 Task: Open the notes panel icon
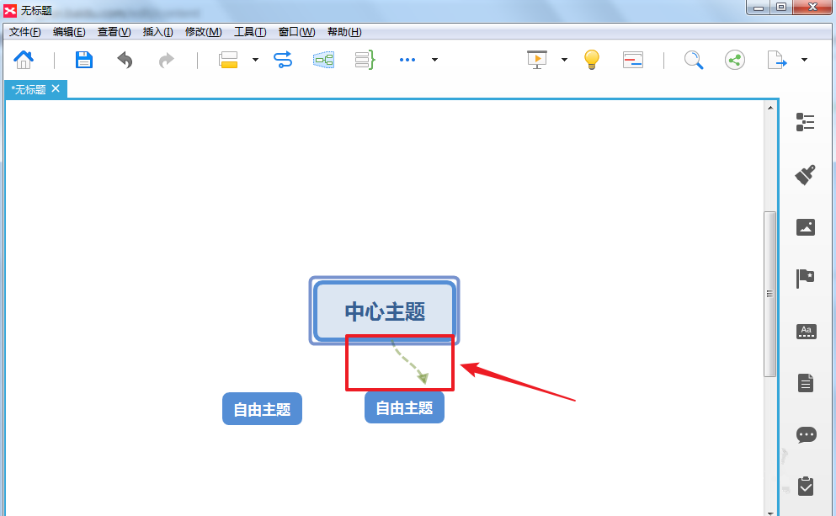(x=807, y=381)
